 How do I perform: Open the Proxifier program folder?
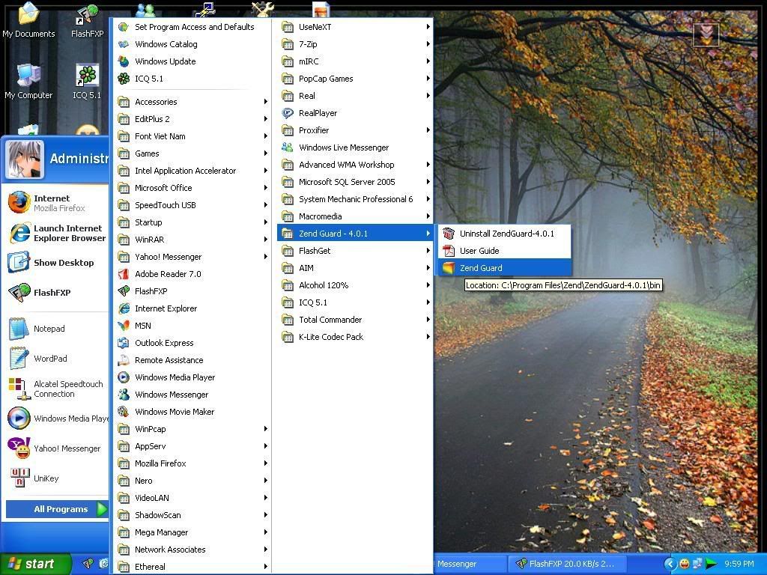pyautogui.click(x=355, y=130)
